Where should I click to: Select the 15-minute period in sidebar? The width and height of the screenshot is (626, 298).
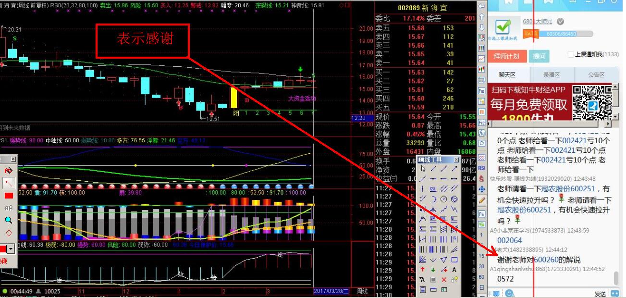click(481, 256)
